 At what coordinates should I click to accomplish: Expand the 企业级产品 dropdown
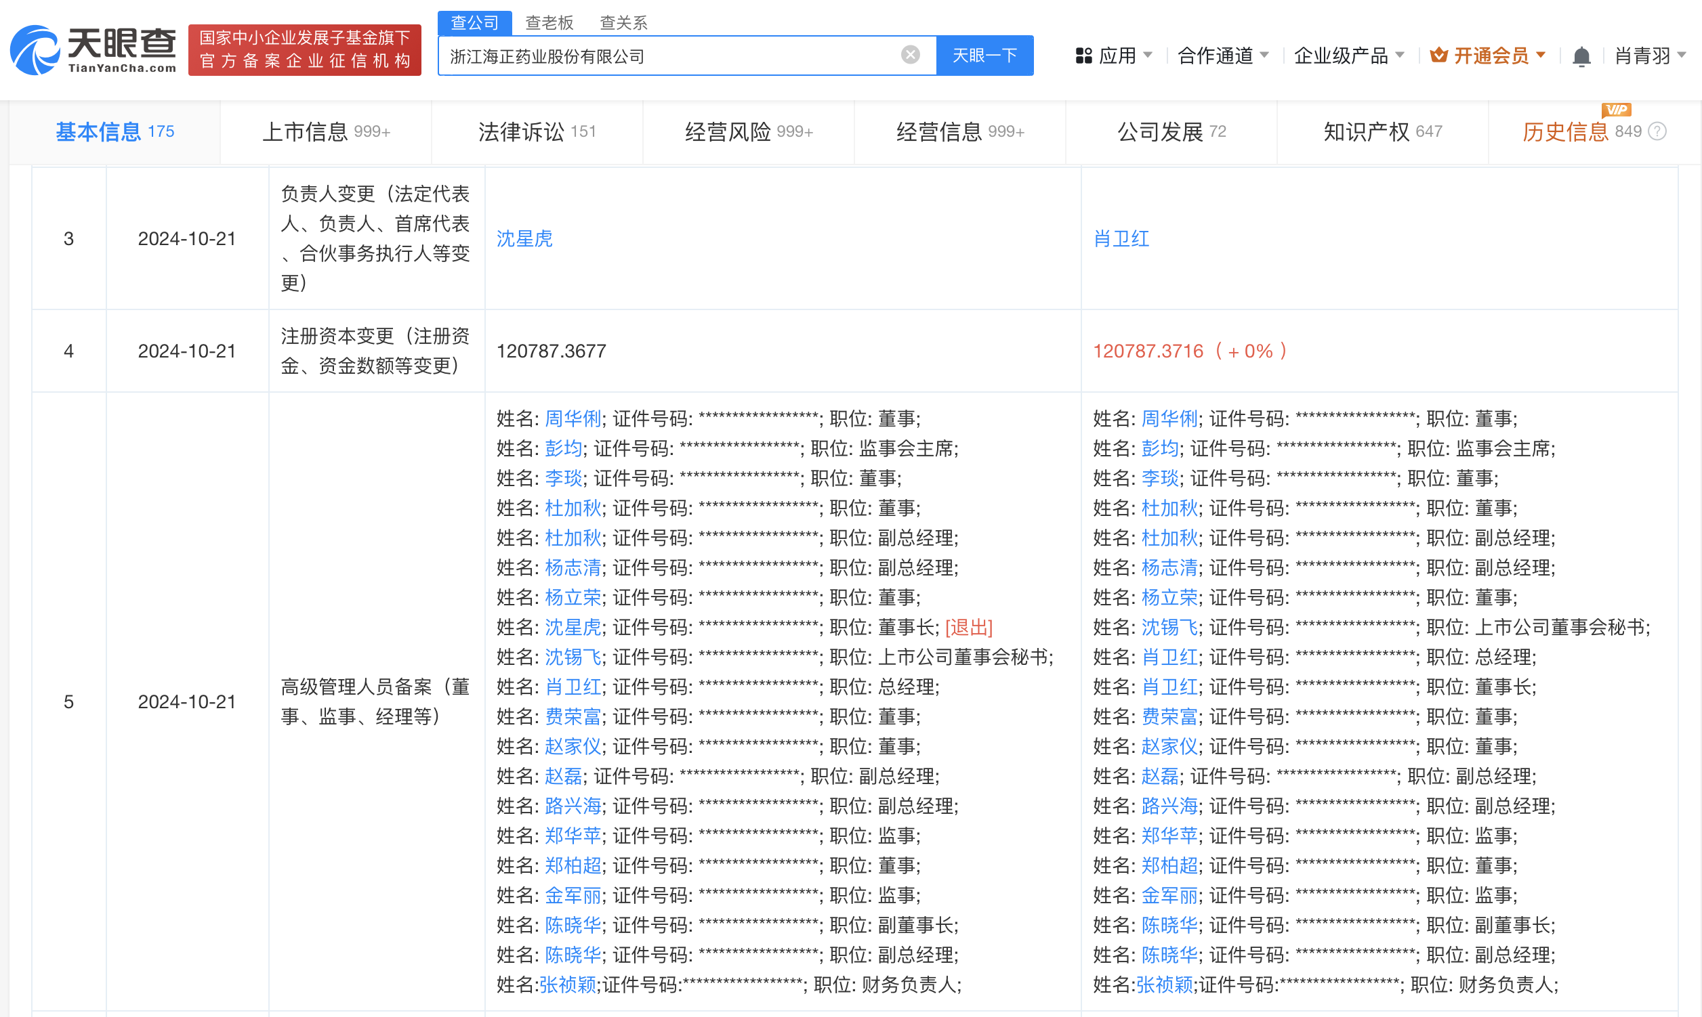(x=1346, y=56)
